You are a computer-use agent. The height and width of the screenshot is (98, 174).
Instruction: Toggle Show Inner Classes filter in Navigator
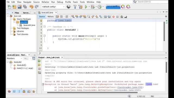point(29,91)
